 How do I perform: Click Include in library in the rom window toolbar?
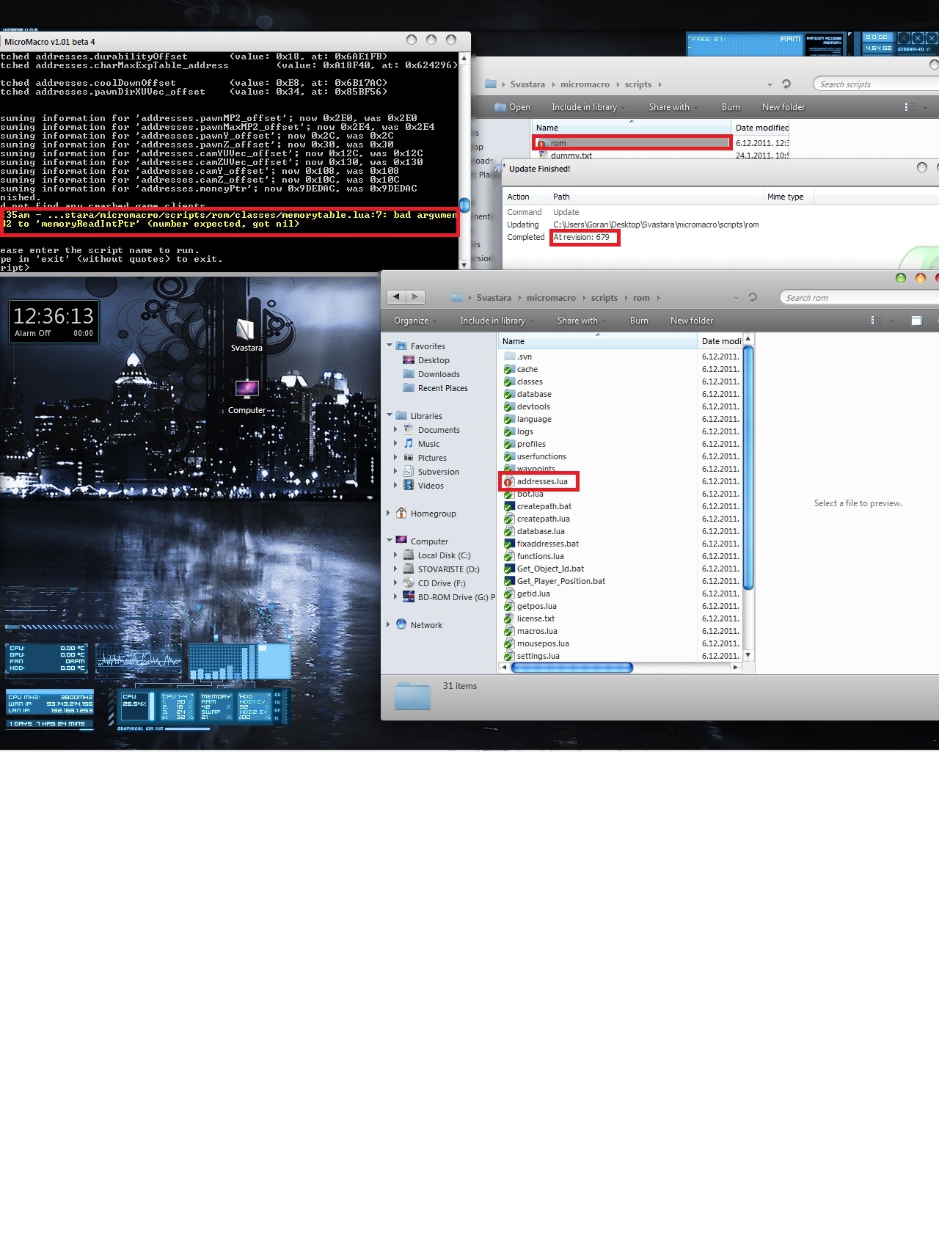tap(496, 321)
